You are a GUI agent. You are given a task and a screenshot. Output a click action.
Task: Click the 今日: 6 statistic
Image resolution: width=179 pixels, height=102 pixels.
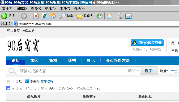[17, 88]
